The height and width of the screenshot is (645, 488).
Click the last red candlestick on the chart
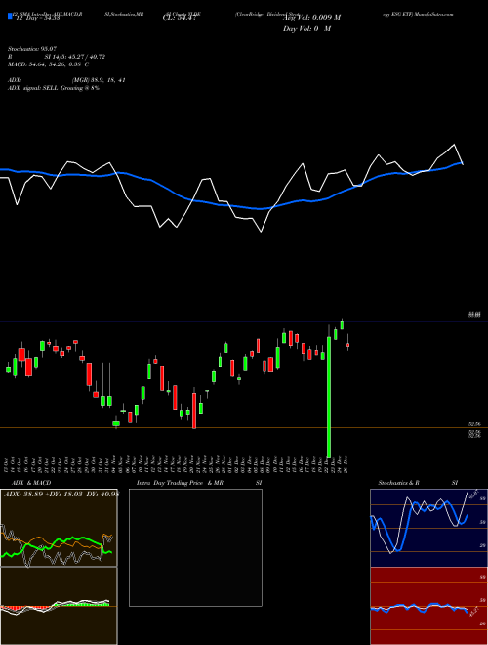coord(347,346)
